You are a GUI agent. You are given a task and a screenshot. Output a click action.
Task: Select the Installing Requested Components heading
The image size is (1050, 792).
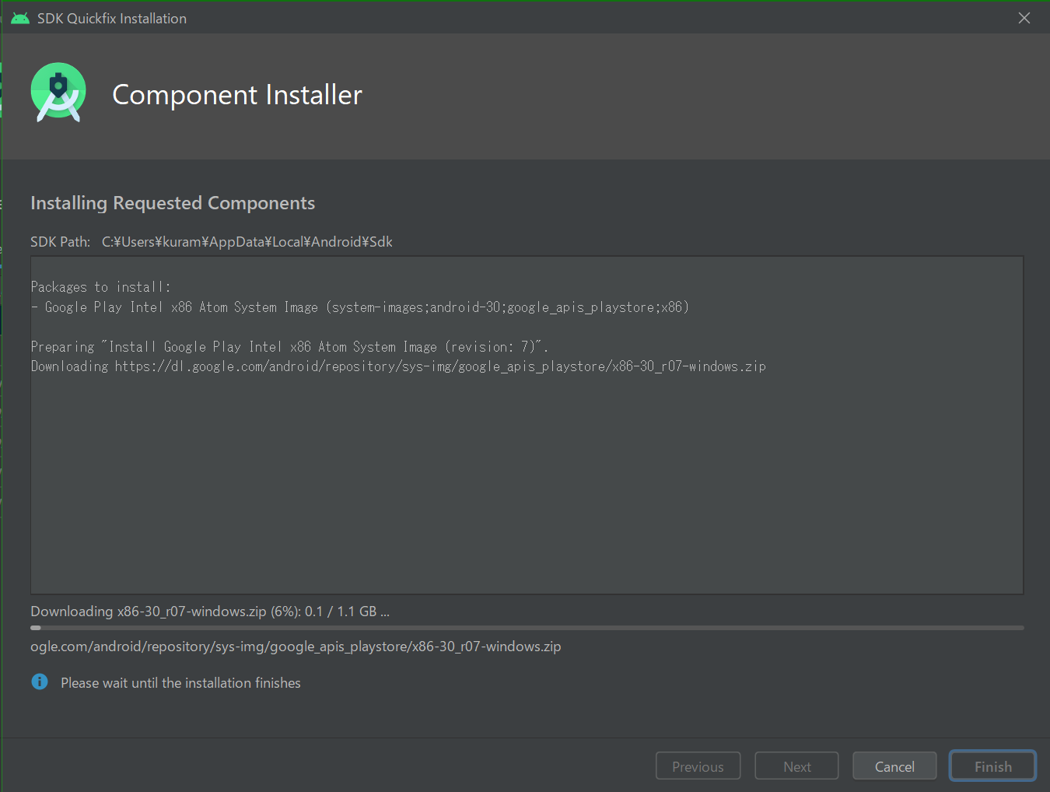[172, 202]
